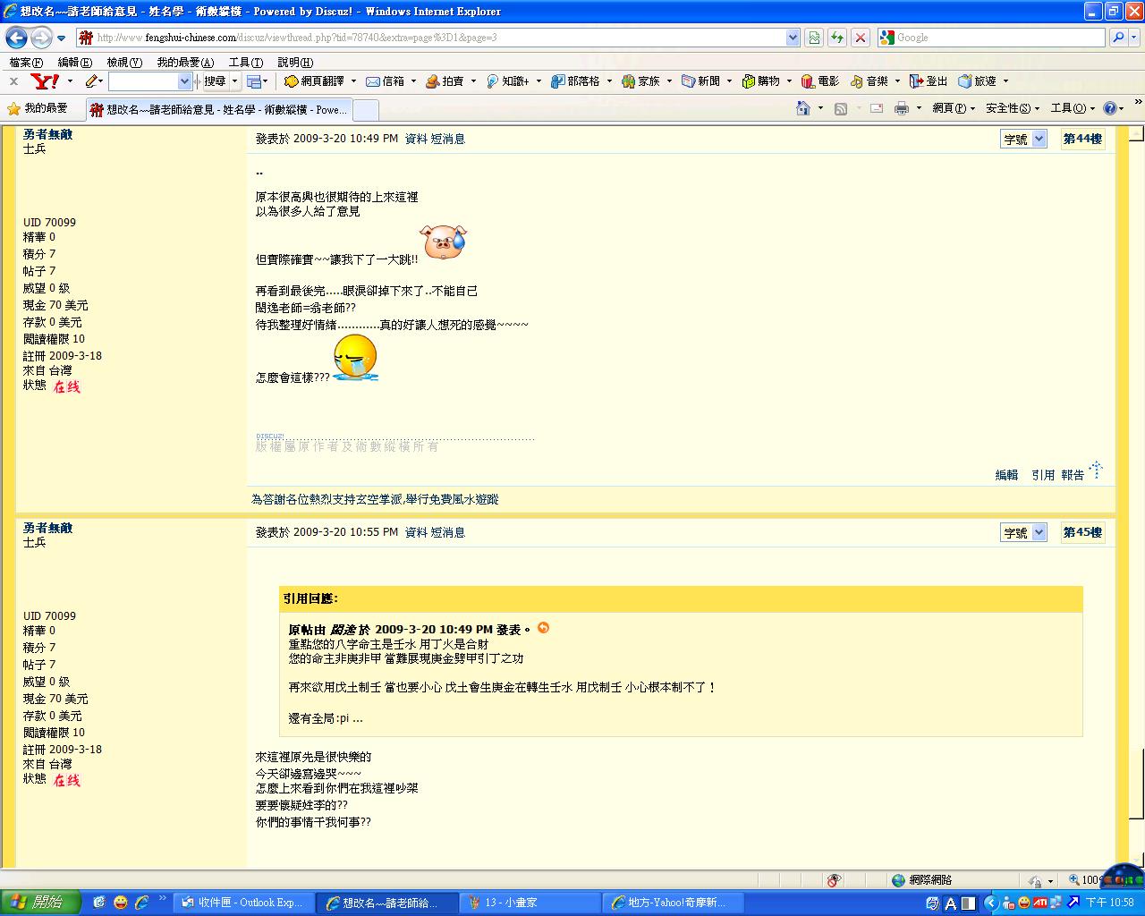The height and width of the screenshot is (916, 1145).
Task: Click the 引用 link in post 44
Action: pyautogui.click(x=1042, y=475)
